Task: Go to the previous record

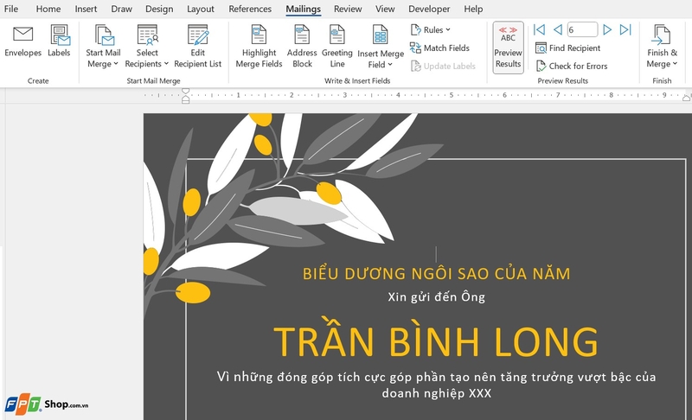Action: click(558, 29)
